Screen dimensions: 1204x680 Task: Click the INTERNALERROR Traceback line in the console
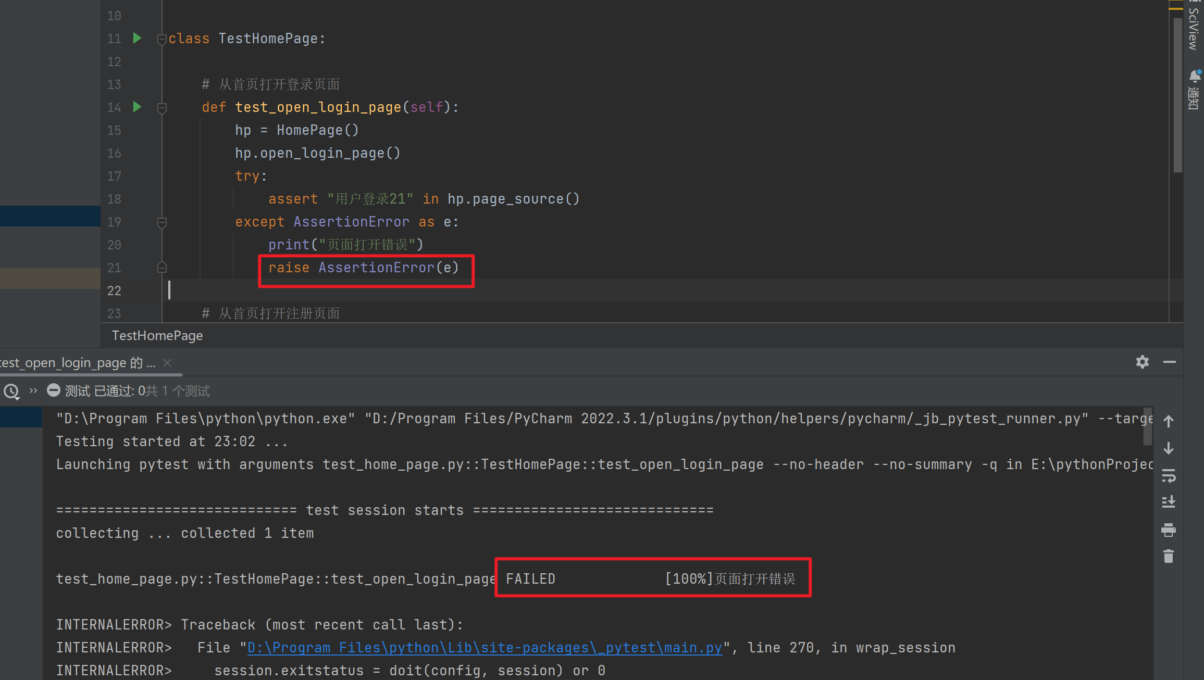tap(259, 625)
